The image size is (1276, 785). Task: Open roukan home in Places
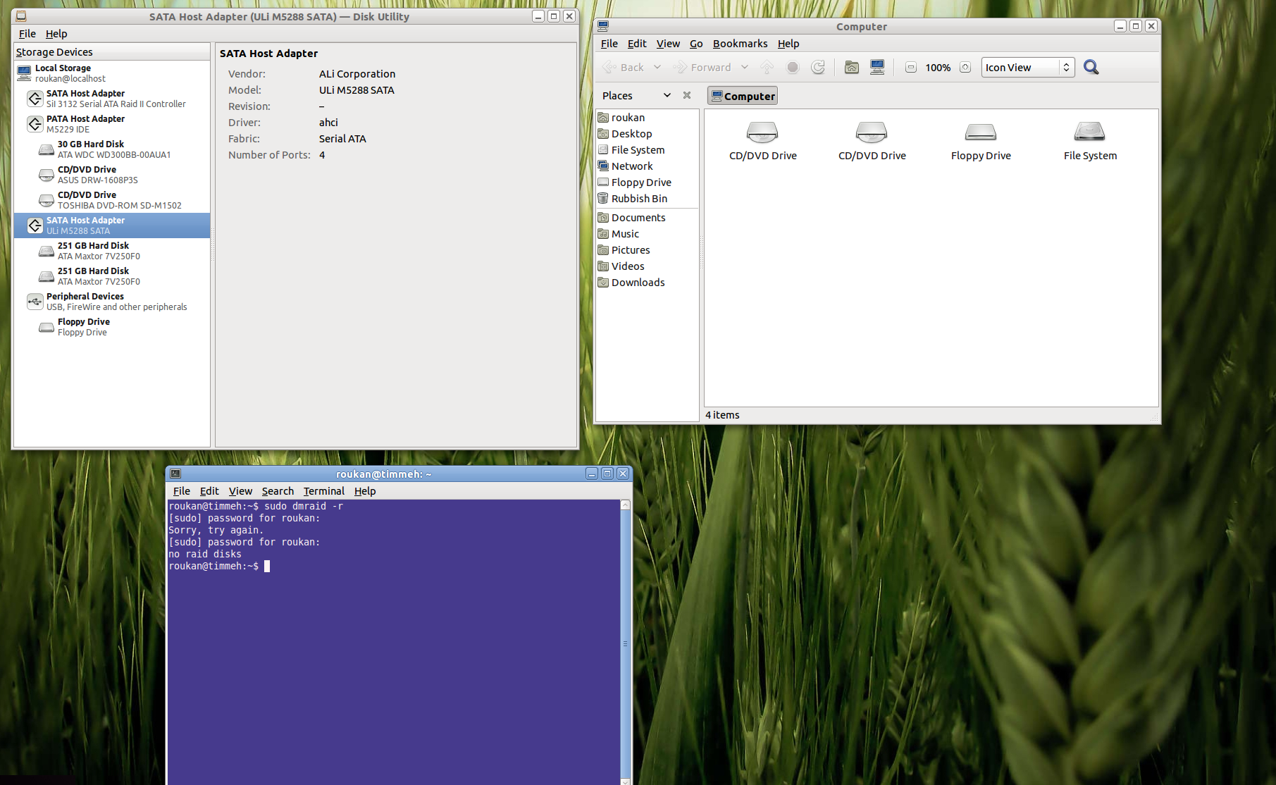coord(648,118)
